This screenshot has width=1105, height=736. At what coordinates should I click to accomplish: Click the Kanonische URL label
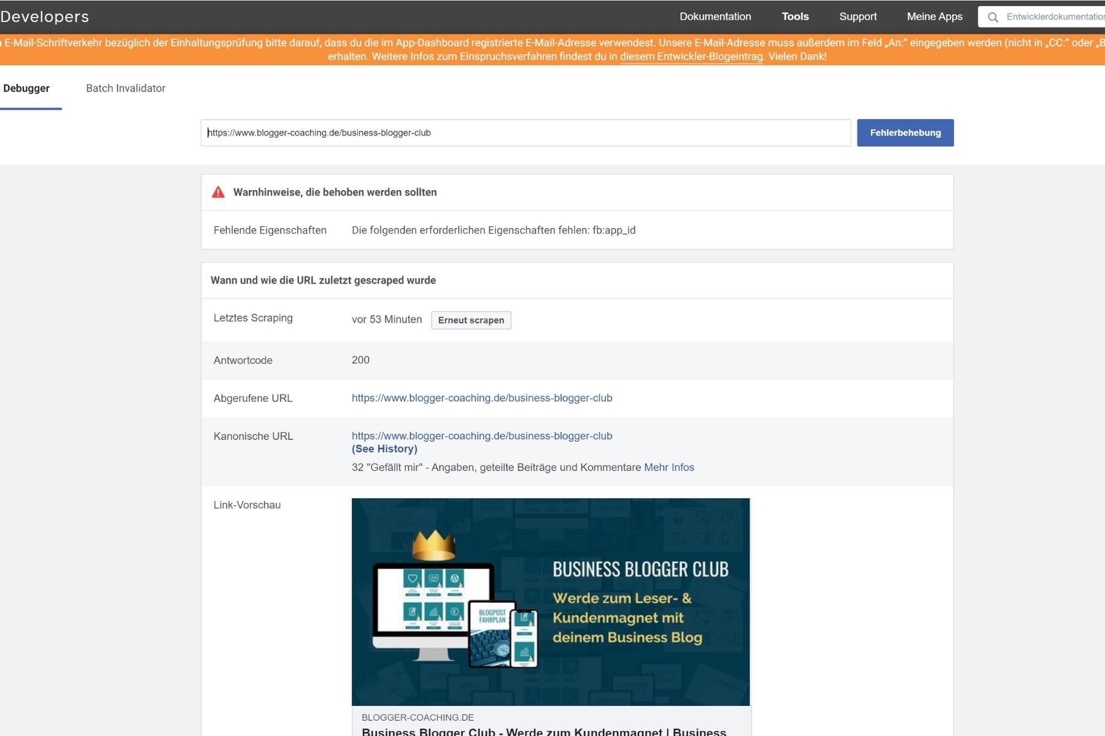pos(254,436)
